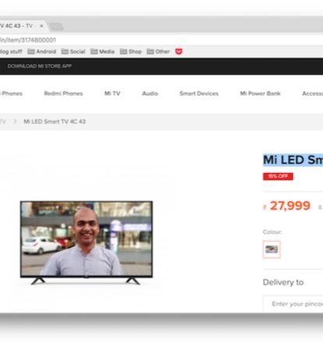Click the pincode entry field
Image resolution: width=323 pixels, height=350 pixels.
(293, 304)
